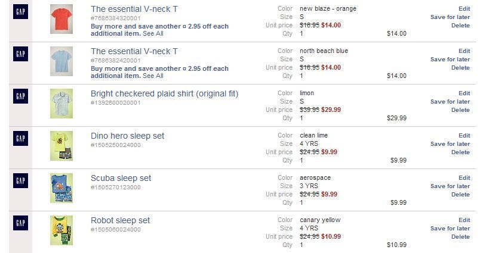This screenshot has height=253, width=483.
Task: Click See All for the orange V-neck T offer
Action: tap(153, 34)
